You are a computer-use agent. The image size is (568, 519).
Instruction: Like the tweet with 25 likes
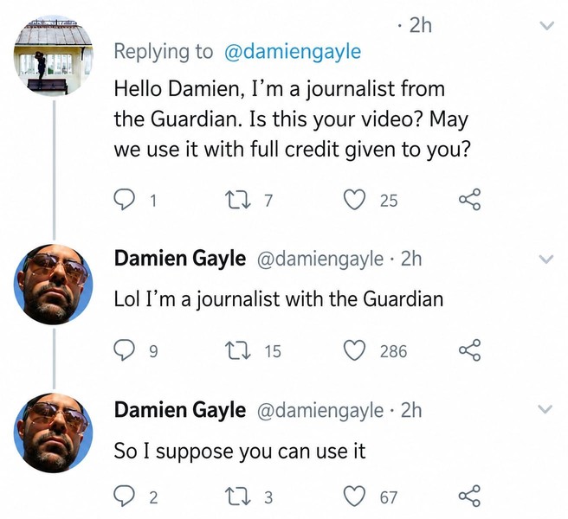pyautogui.click(x=354, y=200)
